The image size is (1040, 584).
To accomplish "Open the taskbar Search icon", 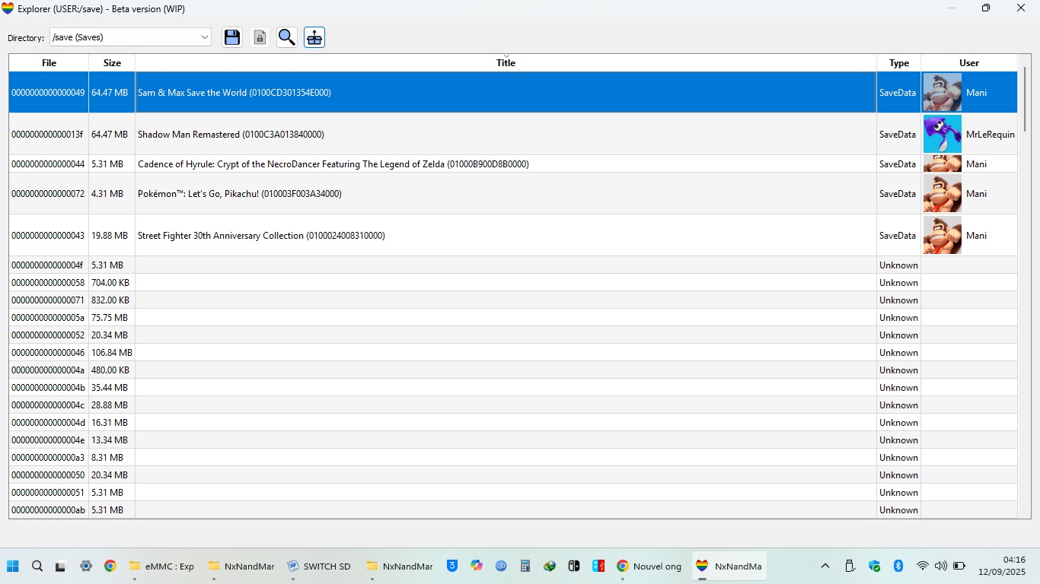I will (37, 566).
